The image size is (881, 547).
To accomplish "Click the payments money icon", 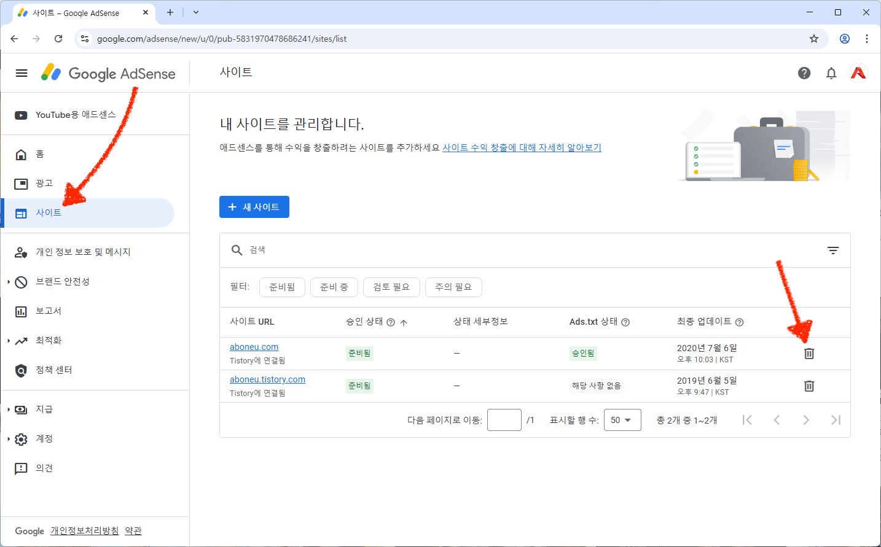I will click(x=21, y=409).
